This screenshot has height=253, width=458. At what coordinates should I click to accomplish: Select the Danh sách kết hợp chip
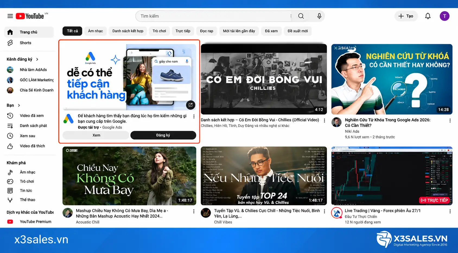point(128,31)
